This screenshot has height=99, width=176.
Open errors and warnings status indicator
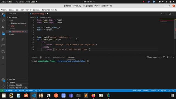point(38,90)
